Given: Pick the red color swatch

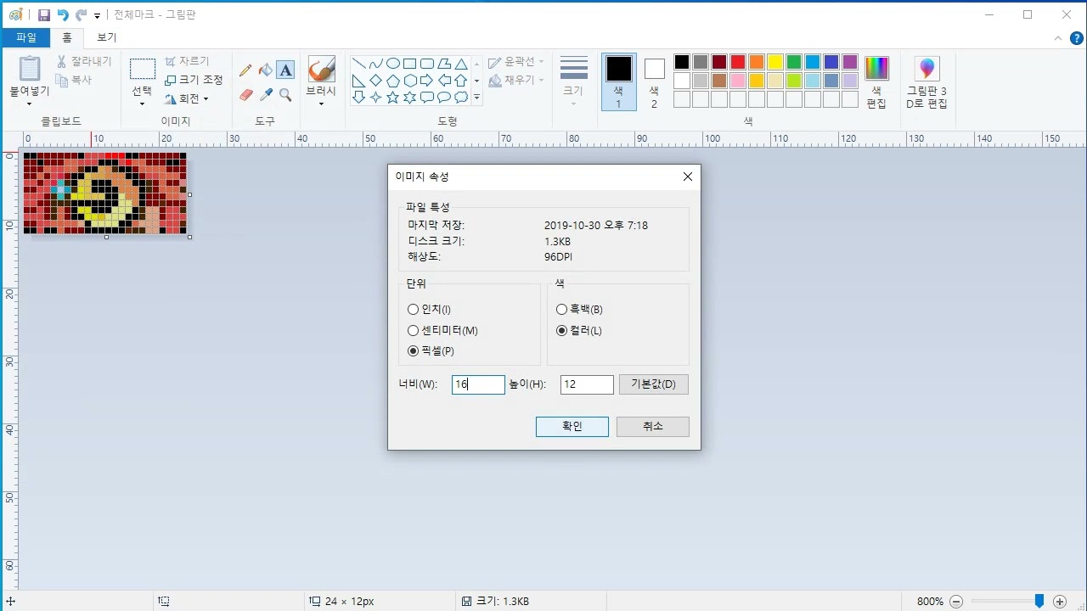Looking at the screenshot, I should point(738,62).
